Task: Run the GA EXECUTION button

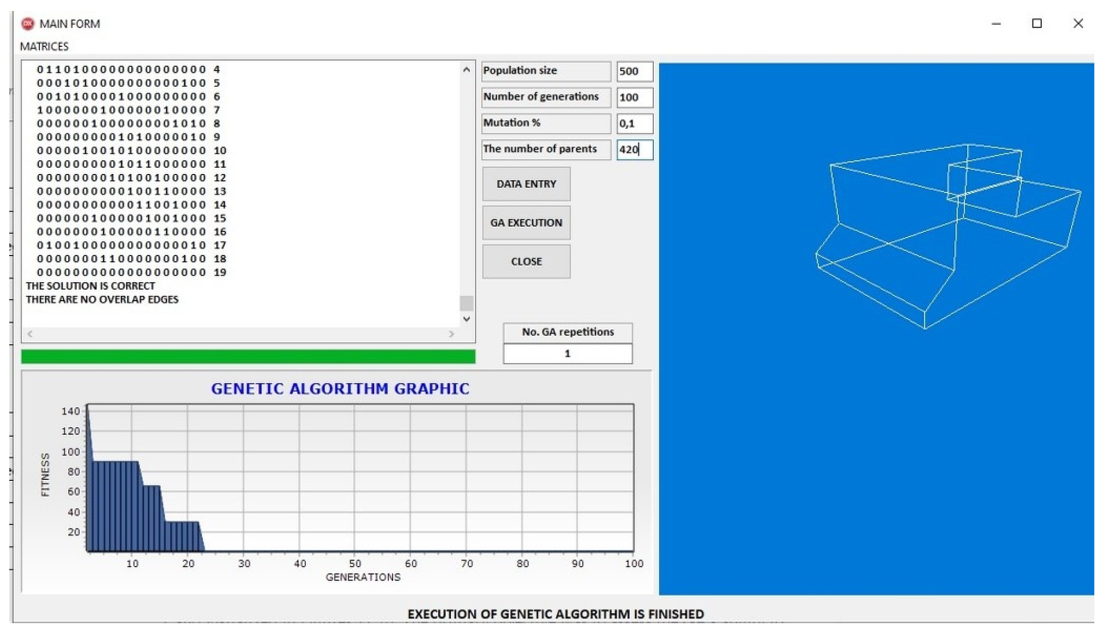Action: pyautogui.click(x=525, y=223)
